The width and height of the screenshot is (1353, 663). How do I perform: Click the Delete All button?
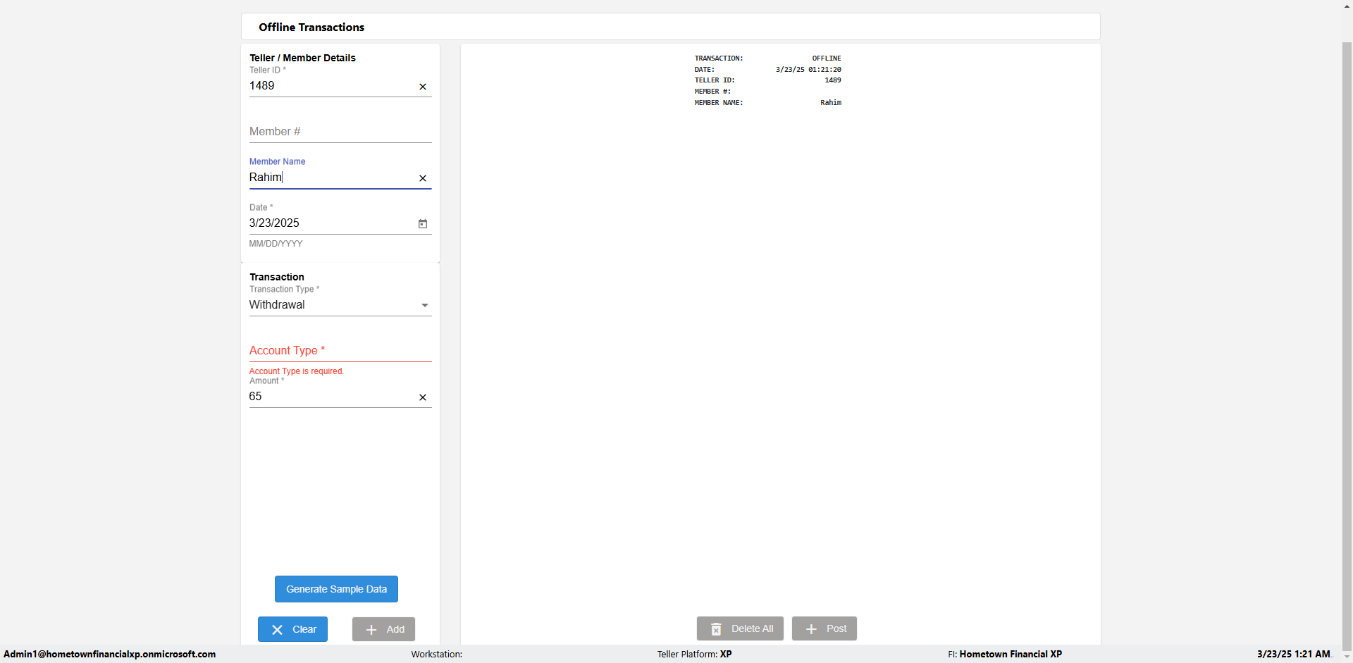tap(740, 628)
